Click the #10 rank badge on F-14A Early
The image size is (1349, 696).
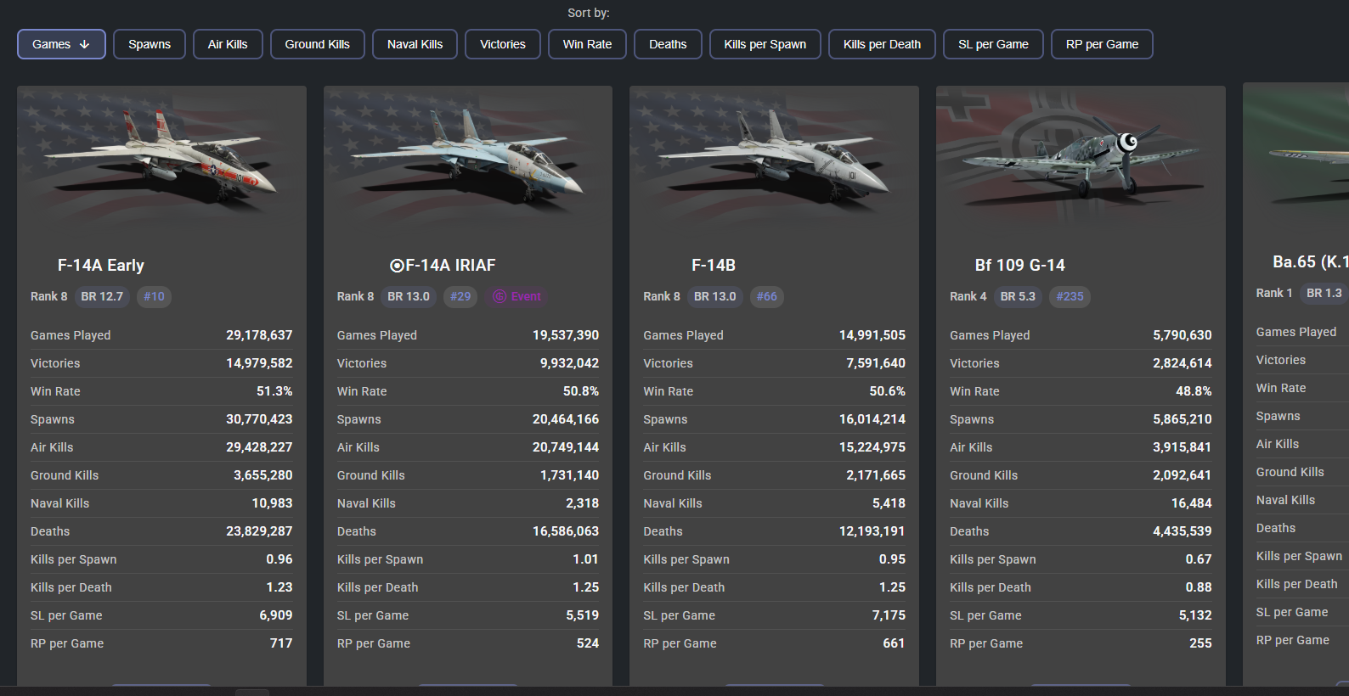click(x=154, y=296)
